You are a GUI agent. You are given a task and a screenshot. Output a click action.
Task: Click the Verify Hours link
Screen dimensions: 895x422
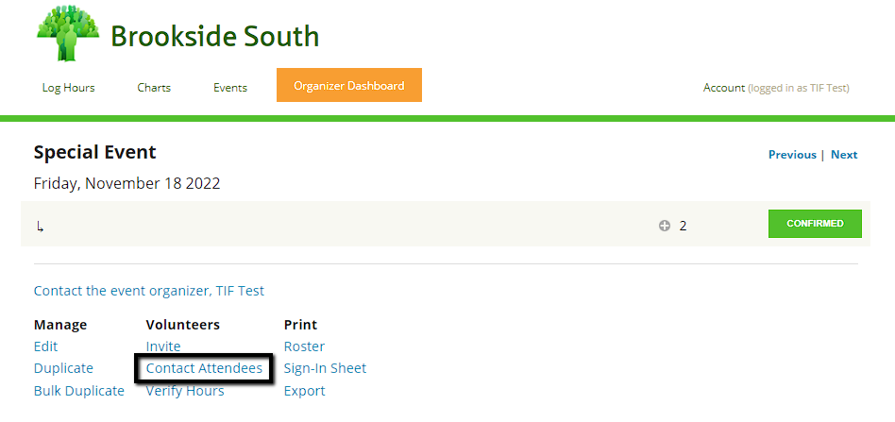[185, 391]
